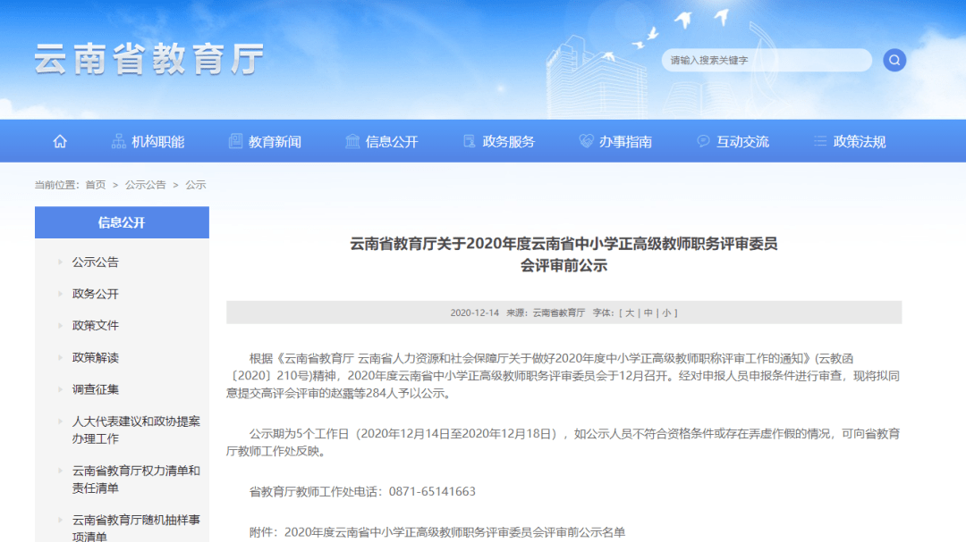Open 政务公开 in the sidebar
The height and width of the screenshot is (542, 966).
click(x=96, y=294)
